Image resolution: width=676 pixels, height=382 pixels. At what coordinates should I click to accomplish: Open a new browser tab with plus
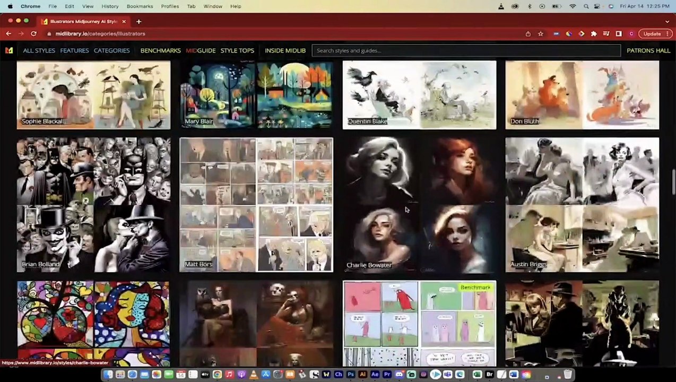(138, 21)
